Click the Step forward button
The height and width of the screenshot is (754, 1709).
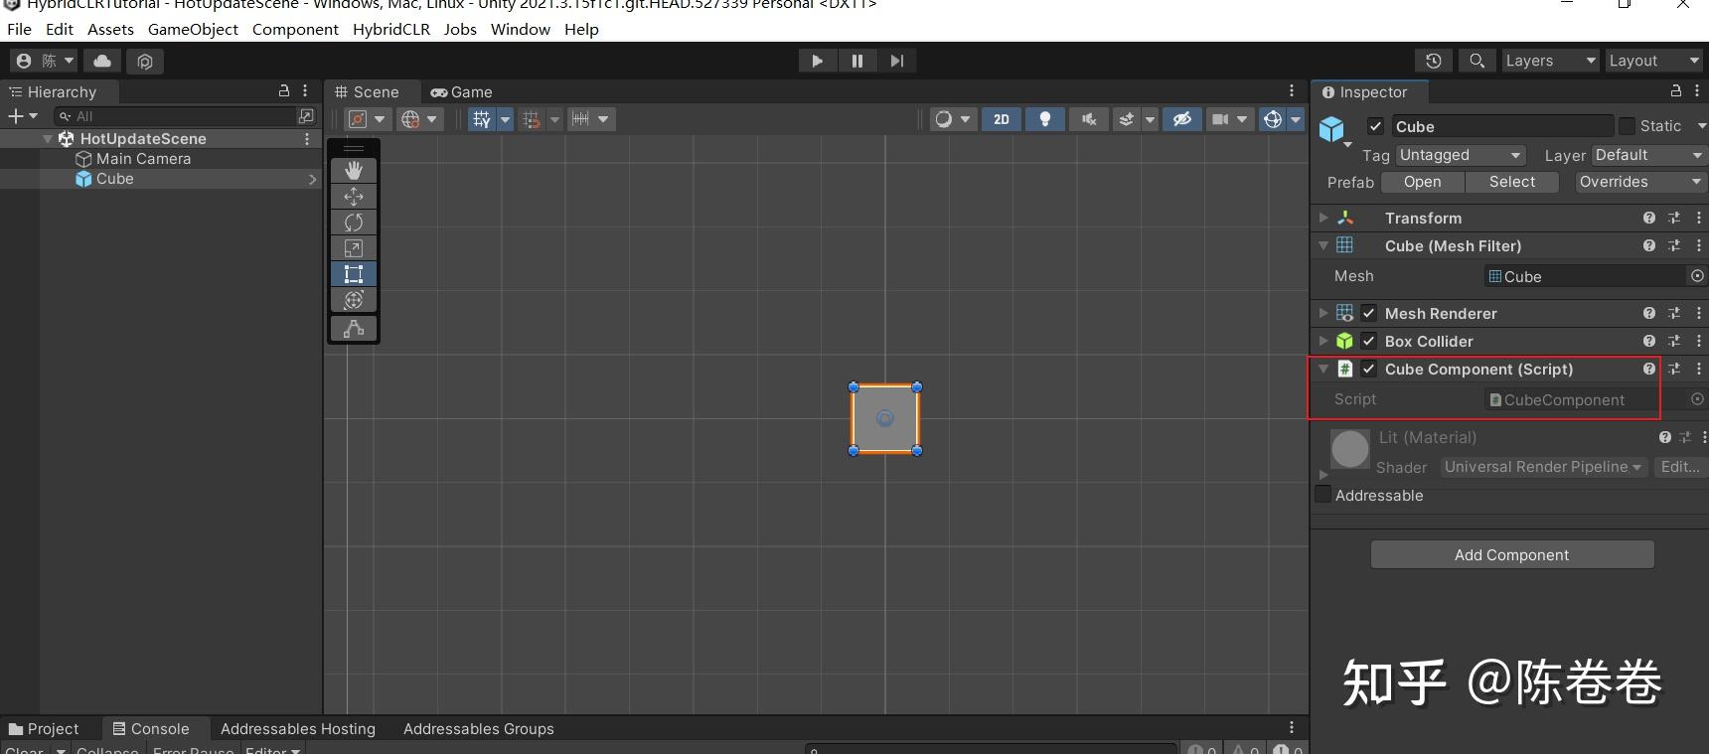pyautogui.click(x=896, y=61)
